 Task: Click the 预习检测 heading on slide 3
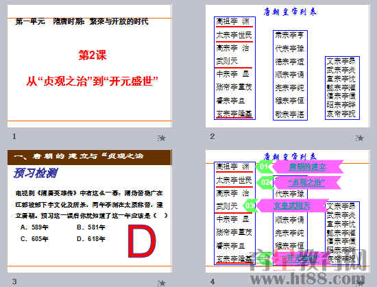tap(36, 173)
